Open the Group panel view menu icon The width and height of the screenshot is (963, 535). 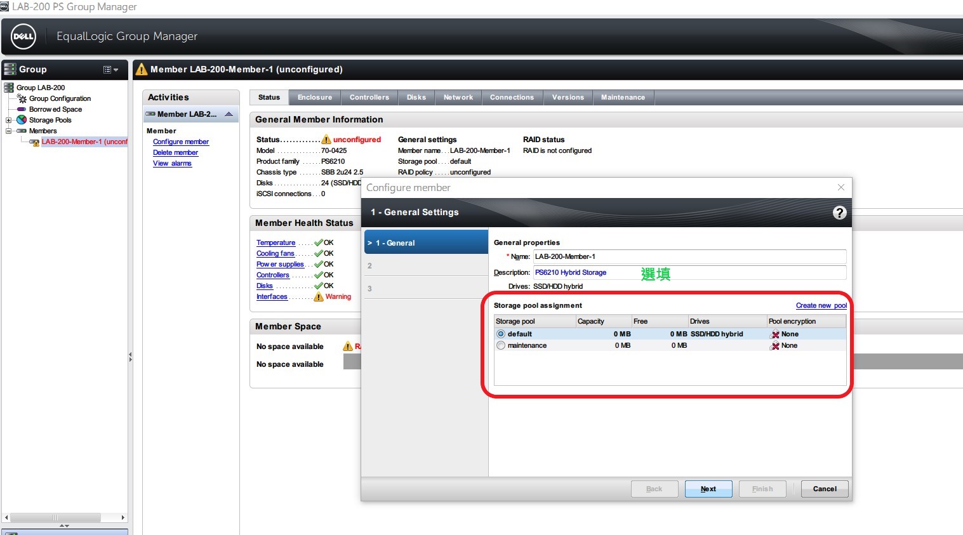pyautogui.click(x=110, y=70)
